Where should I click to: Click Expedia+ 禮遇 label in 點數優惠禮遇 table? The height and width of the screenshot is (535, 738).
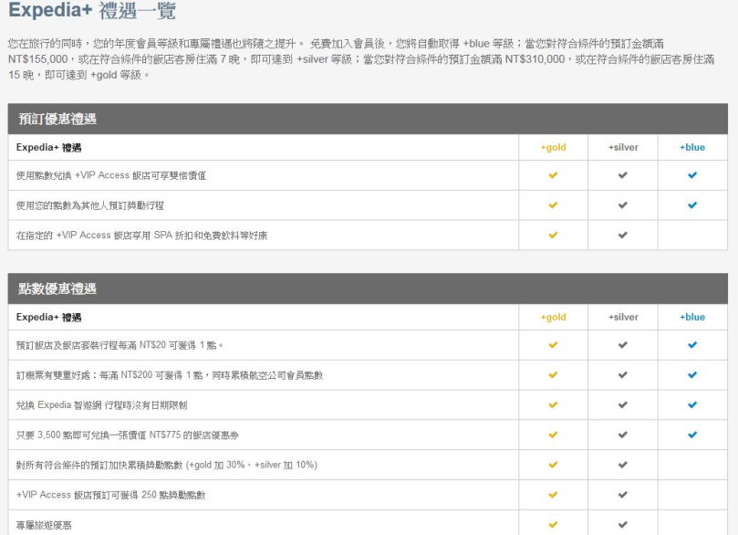pyautogui.click(x=48, y=318)
